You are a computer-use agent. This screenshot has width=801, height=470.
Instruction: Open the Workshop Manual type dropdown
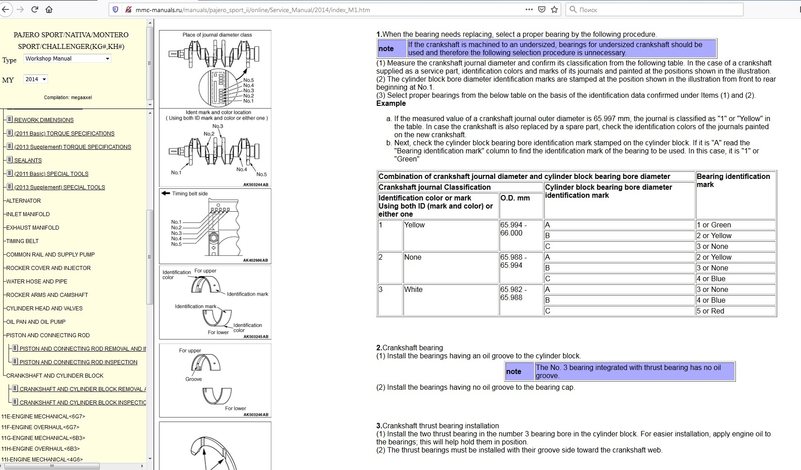[x=66, y=59]
